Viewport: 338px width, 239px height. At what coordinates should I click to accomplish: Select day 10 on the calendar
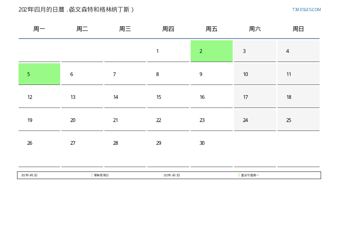click(255, 74)
